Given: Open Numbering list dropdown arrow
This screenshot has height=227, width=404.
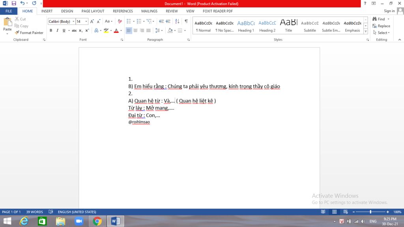Looking at the screenshot, I should click(144, 21).
